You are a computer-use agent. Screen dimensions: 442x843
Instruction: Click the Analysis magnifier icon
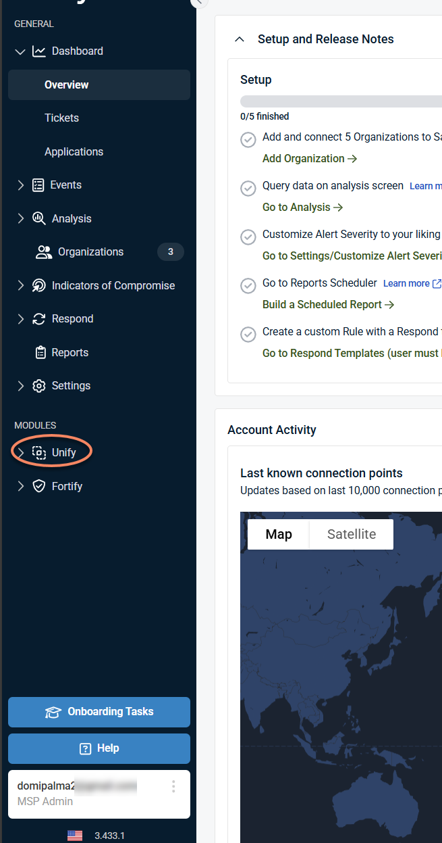click(39, 218)
